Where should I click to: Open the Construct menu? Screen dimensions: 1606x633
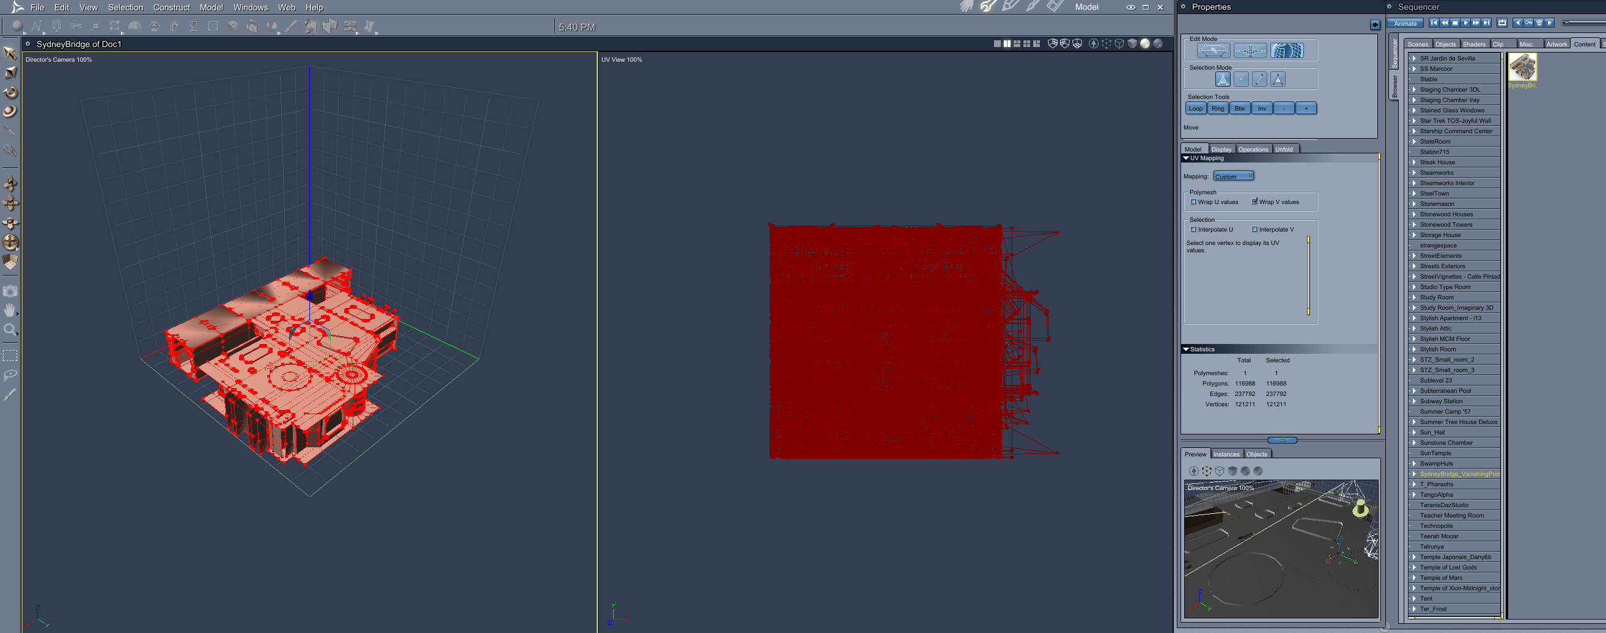[x=171, y=7]
